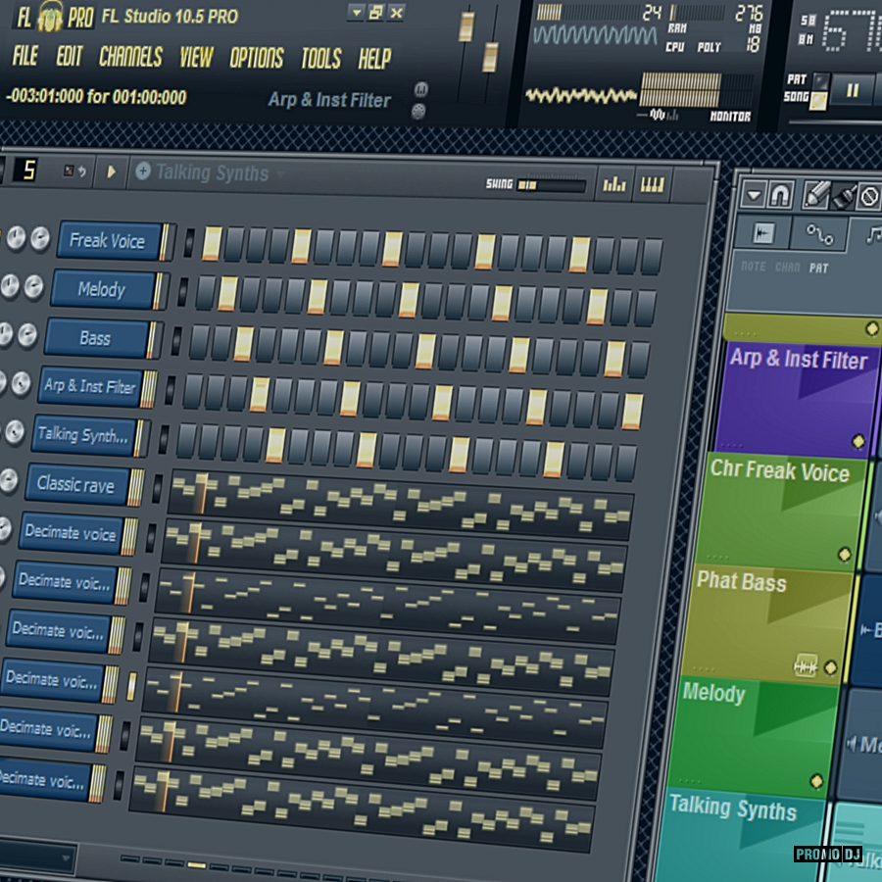Toggle fourth step of Arp & Inst Filter row
This screenshot has width=882, height=882.
coord(260,394)
